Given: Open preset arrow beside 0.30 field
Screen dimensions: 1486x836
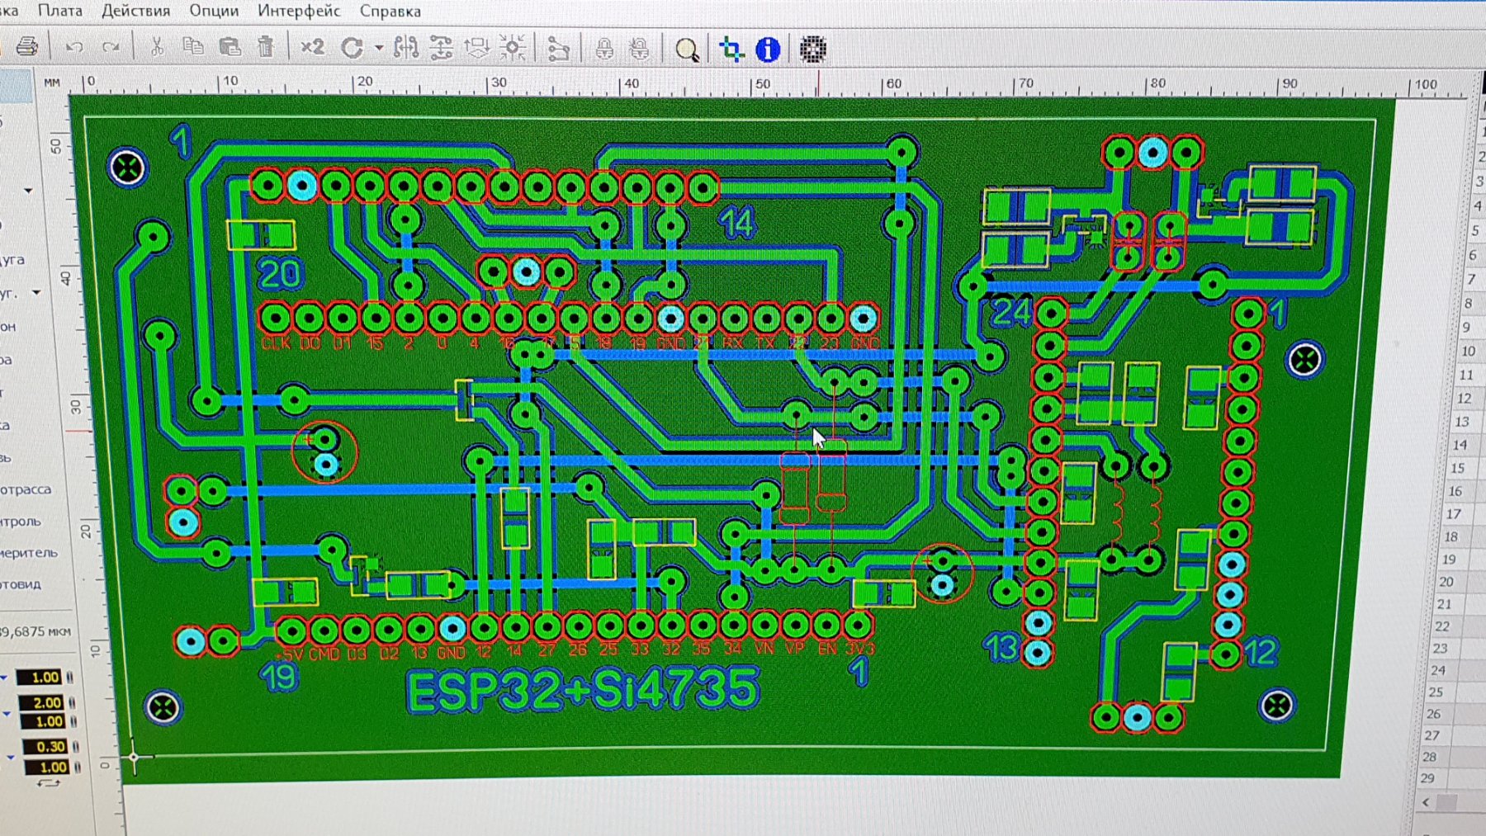Looking at the screenshot, I should point(11,757).
